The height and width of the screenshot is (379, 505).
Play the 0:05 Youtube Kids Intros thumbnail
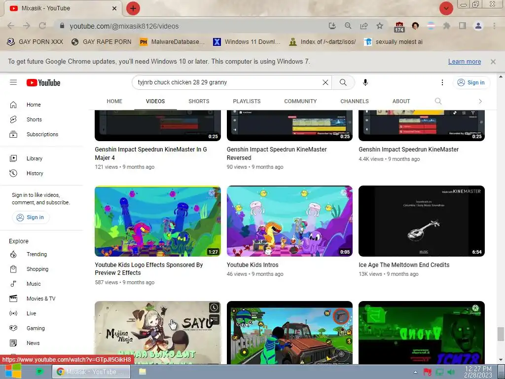pyautogui.click(x=289, y=221)
